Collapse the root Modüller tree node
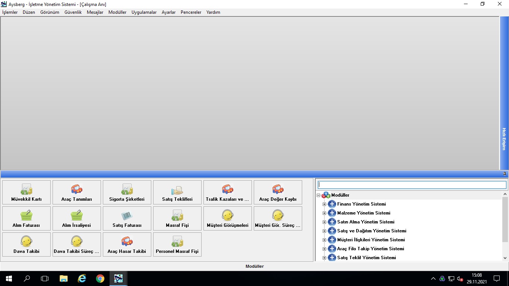 tap(318, 195)
